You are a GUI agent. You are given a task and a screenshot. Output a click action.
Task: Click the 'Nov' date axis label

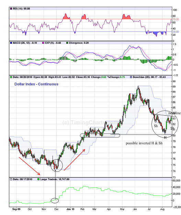[44, 209]
